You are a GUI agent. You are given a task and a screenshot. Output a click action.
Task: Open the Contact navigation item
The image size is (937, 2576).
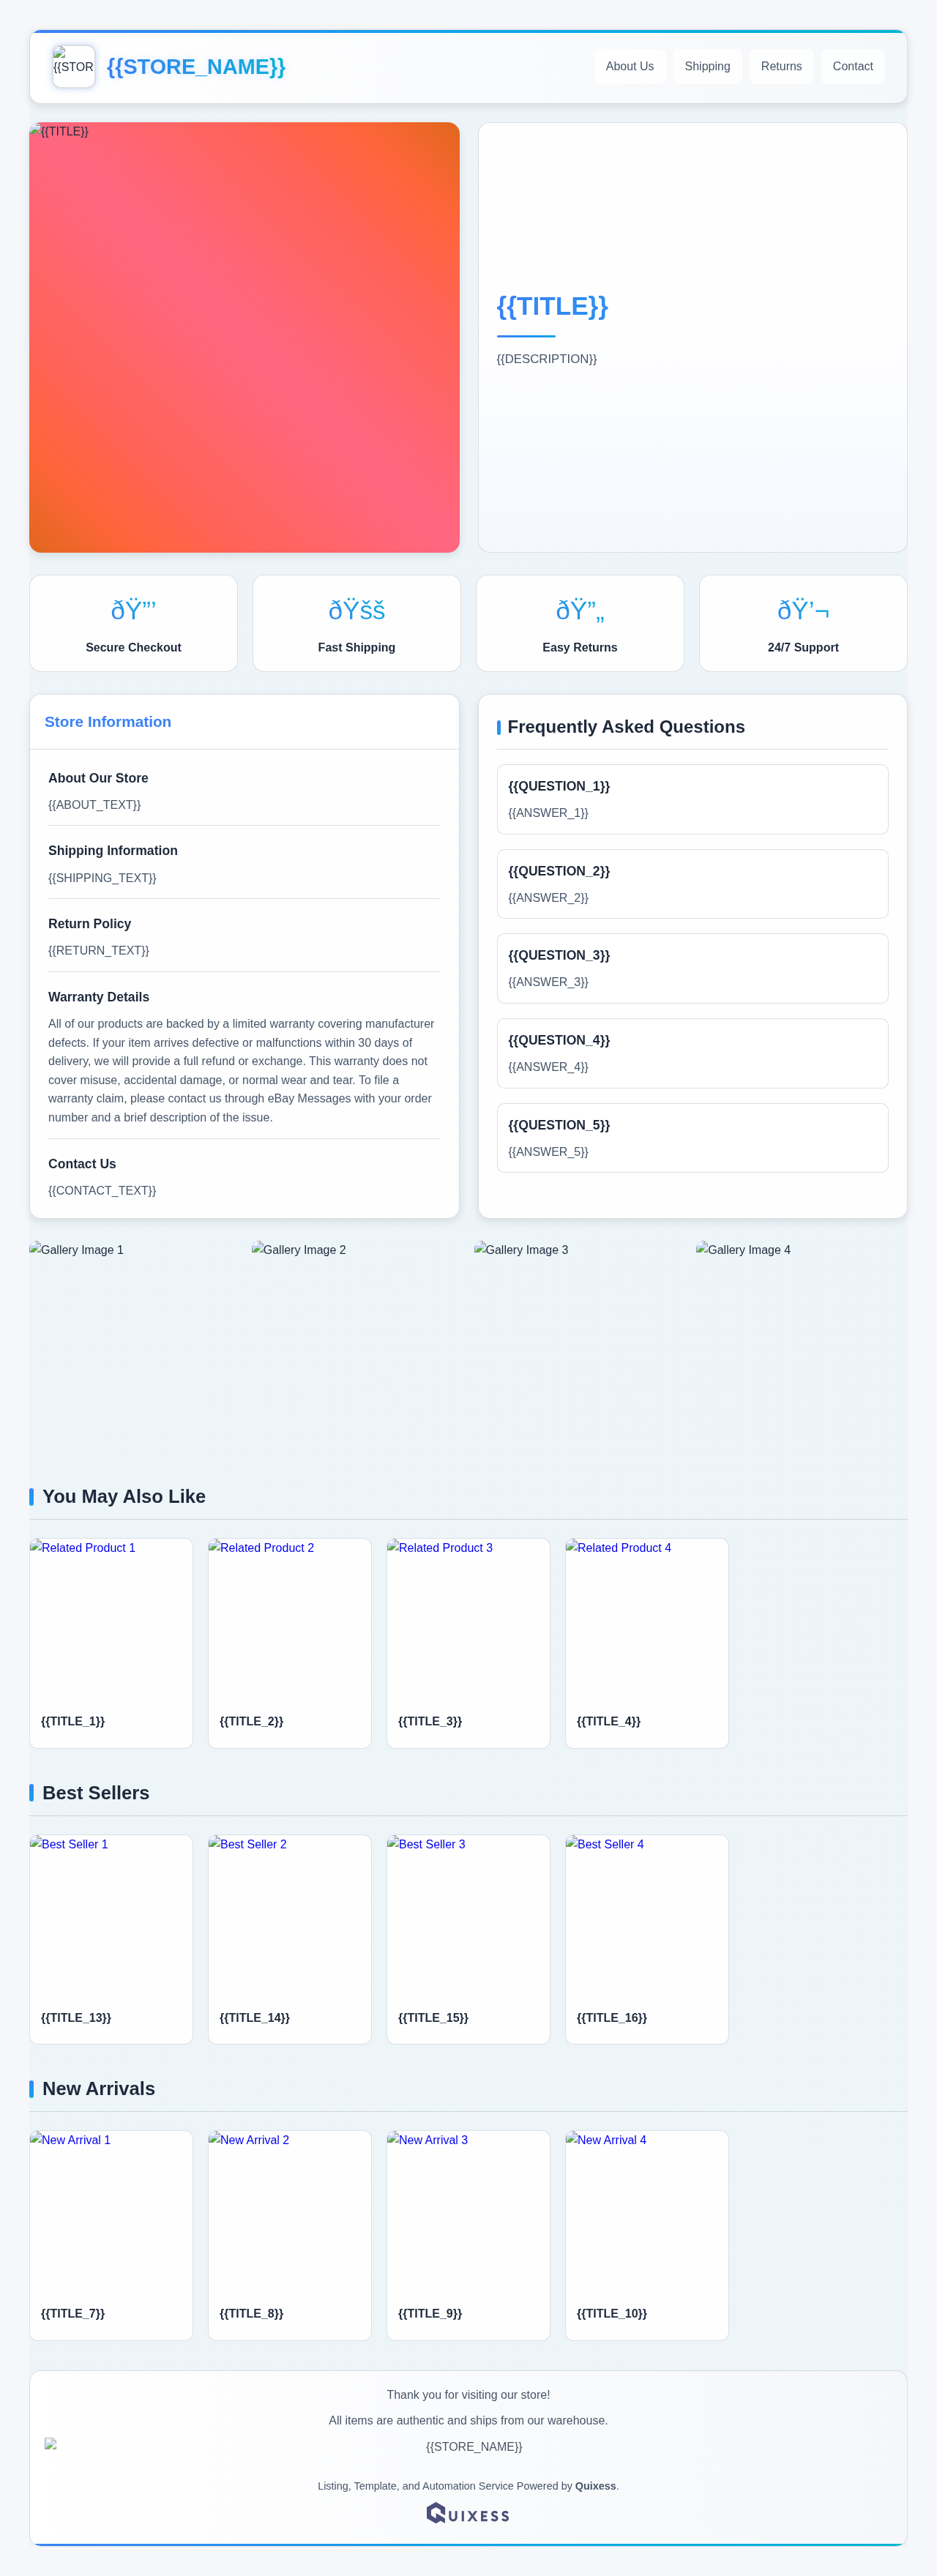click(x=852, y=66)
